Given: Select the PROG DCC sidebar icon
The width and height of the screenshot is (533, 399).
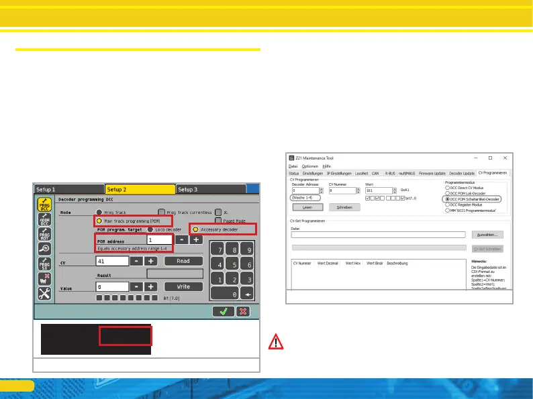Looking at the screenshot, I should point(43,207).
